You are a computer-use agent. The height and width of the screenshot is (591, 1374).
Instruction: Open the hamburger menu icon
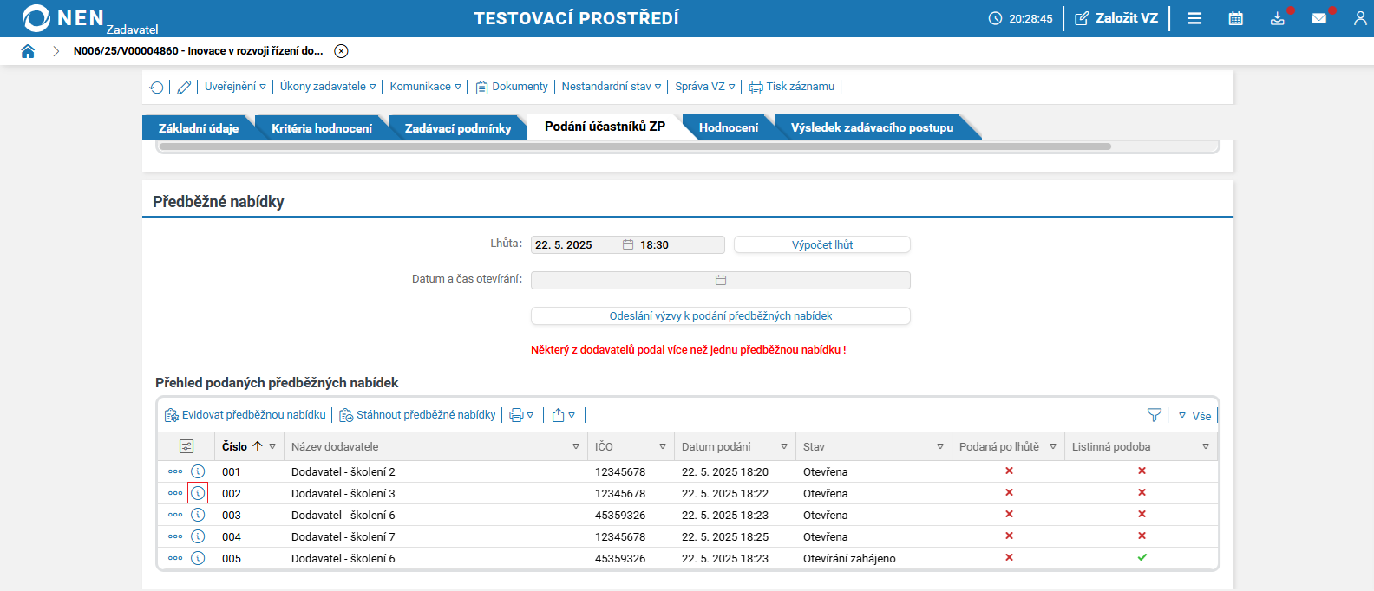tap(1194, 18)
